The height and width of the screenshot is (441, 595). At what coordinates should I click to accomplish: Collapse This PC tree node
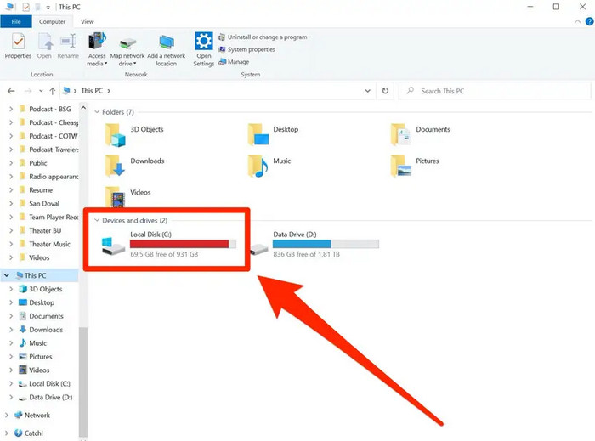[x=7, y=275]
